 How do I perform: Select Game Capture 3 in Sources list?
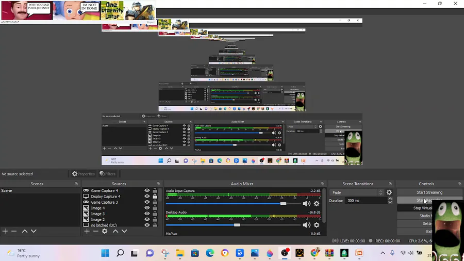pyautogui.click(x=105, y=202)
